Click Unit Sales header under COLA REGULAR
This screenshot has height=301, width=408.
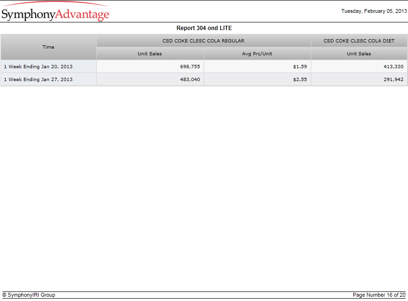click(150, 53)
